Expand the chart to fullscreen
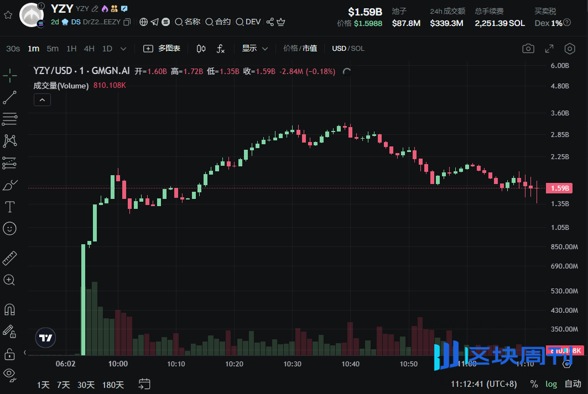This screenshot has height=394, width=588. pyautogui.click(x=549, y=49)
